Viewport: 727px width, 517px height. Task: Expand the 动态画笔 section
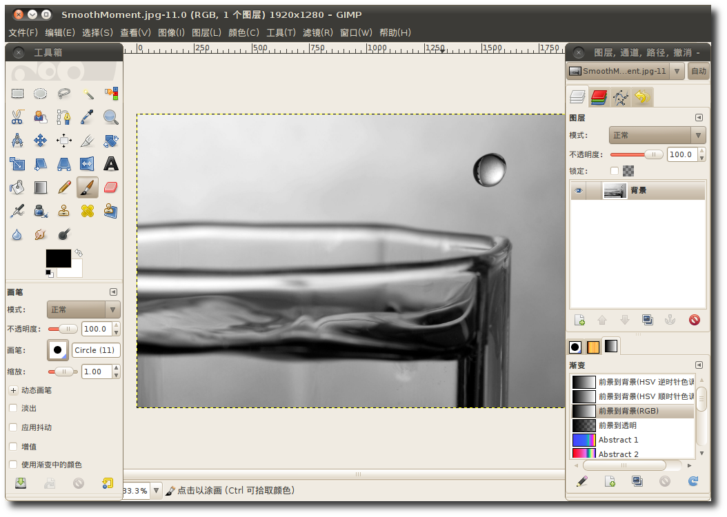coord(13,391)
